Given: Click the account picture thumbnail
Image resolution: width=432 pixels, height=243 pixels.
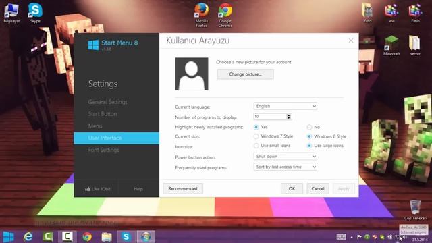Looking at the screenshot, I should click(192, 74).
